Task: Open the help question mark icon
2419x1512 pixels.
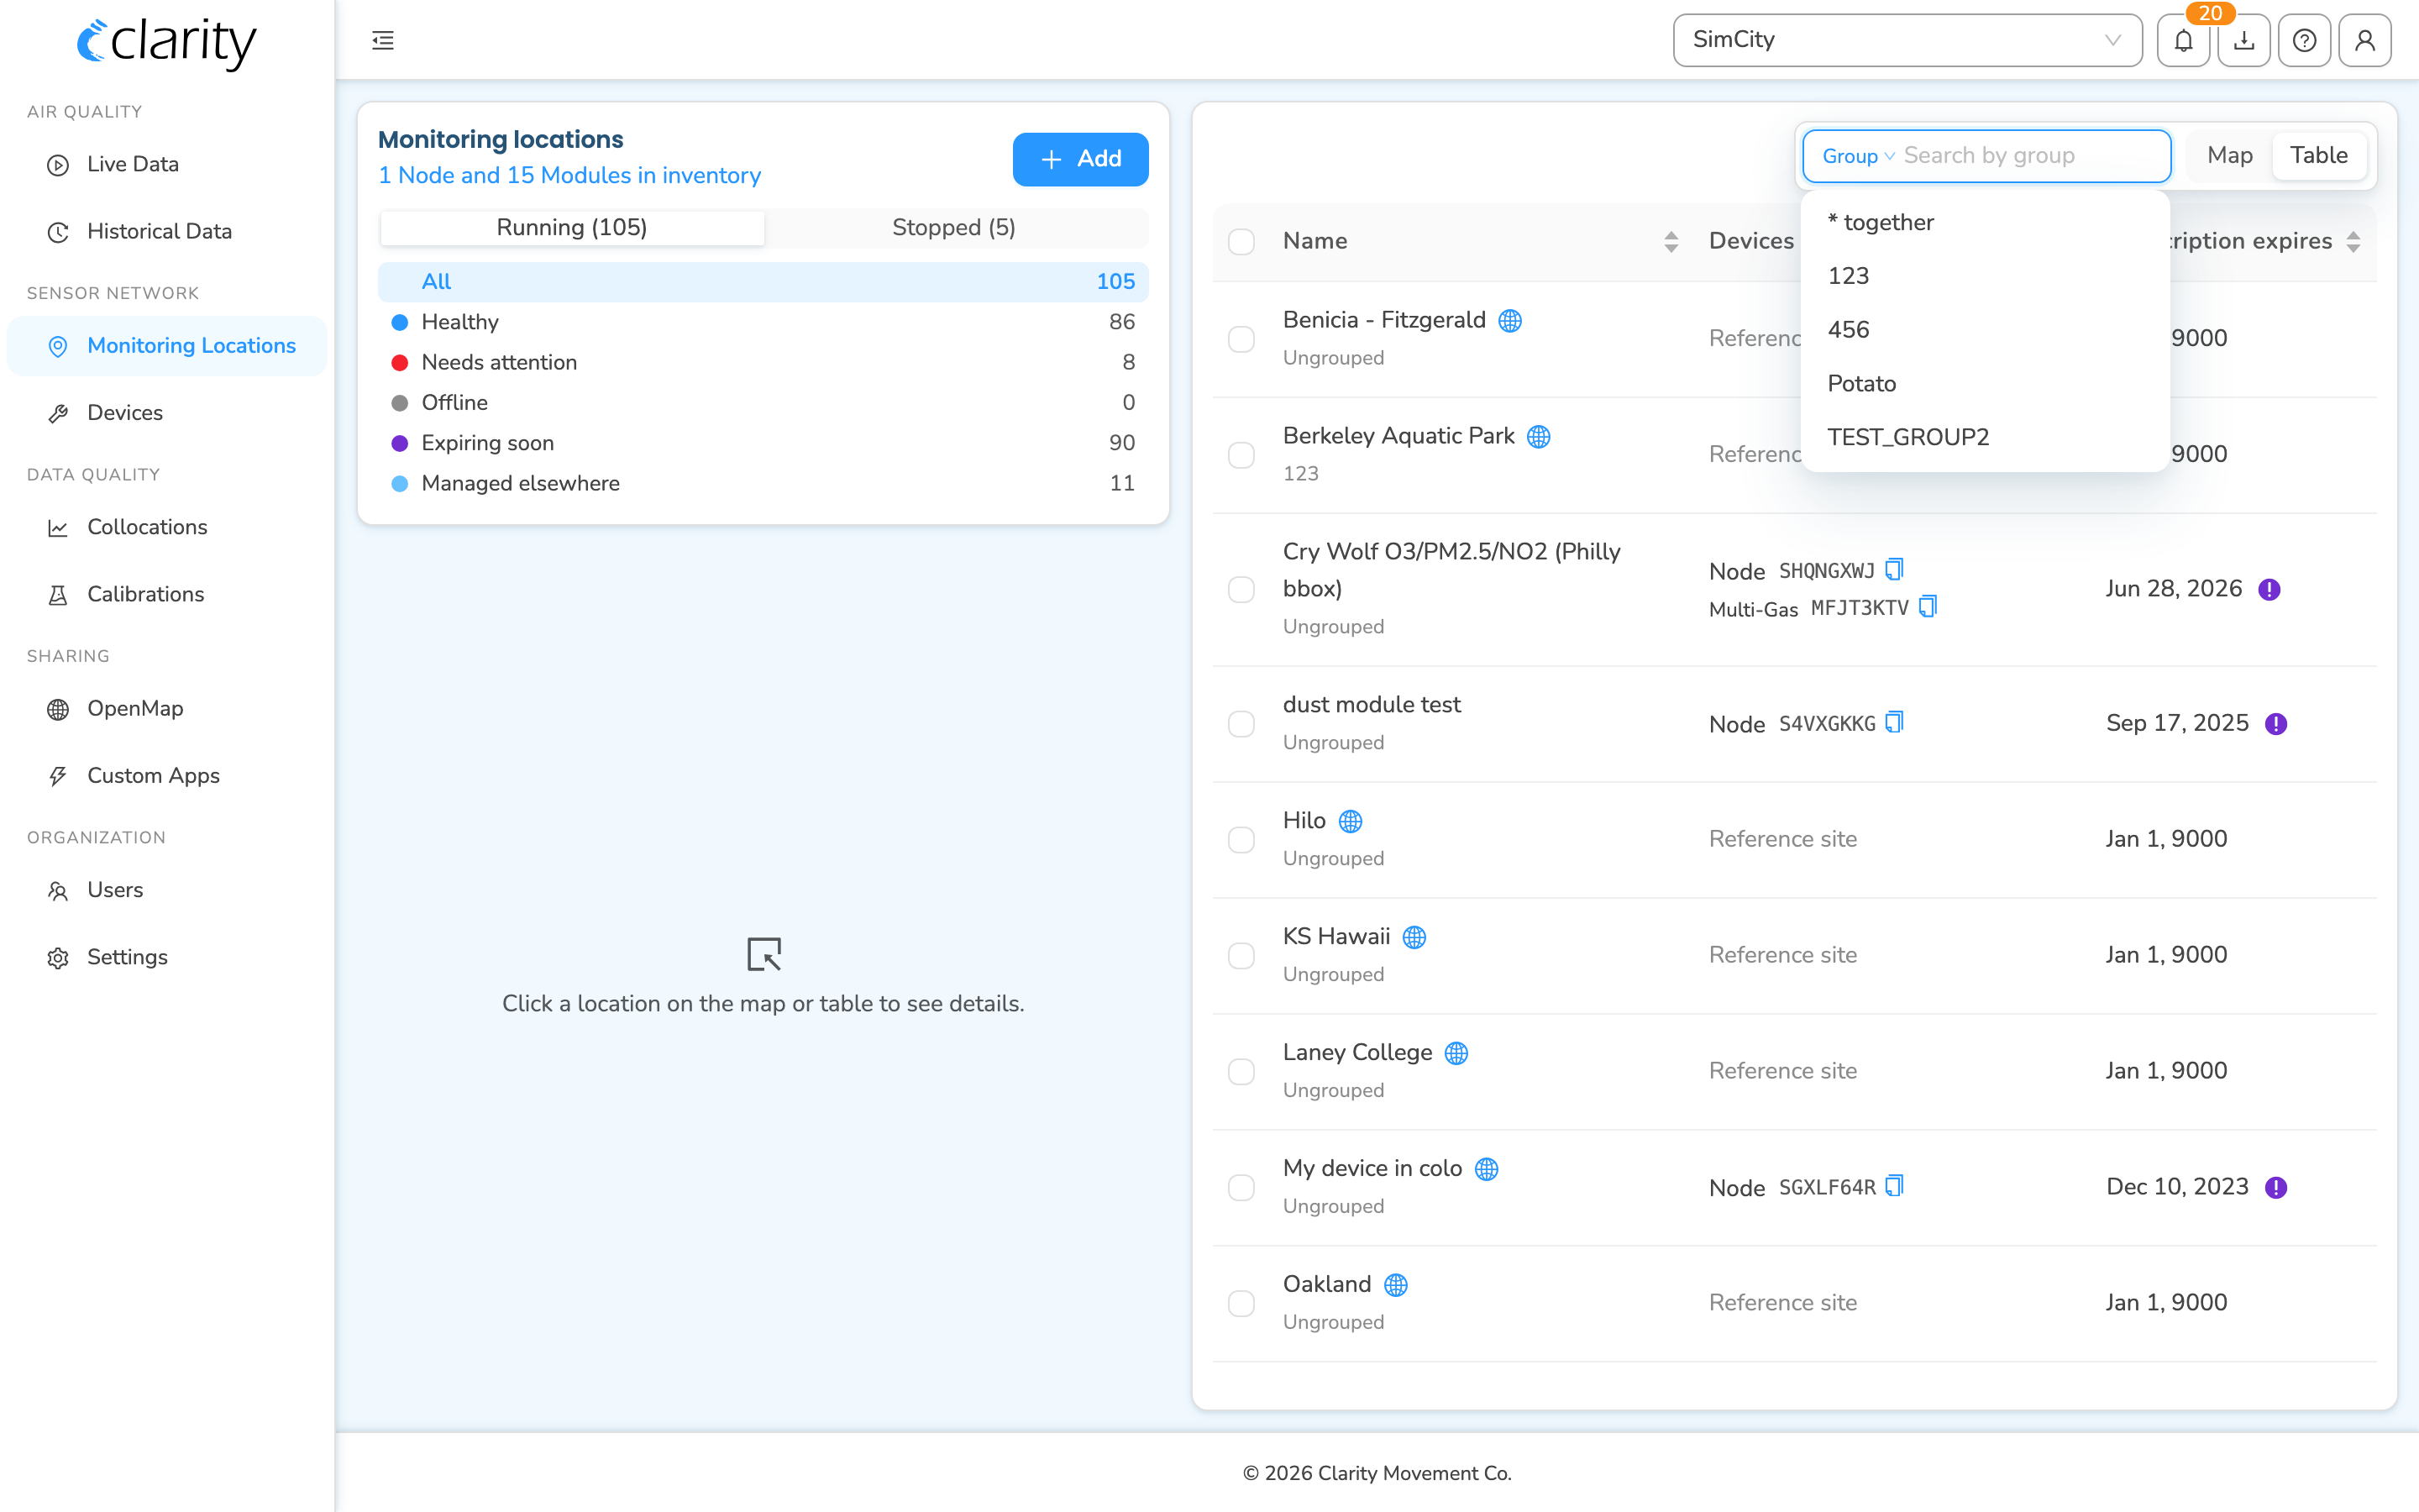Action: point(2304,40)
